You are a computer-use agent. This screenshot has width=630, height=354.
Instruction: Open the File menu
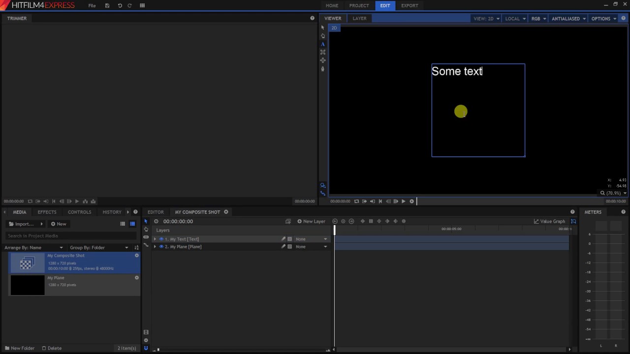tap(92, 5)
